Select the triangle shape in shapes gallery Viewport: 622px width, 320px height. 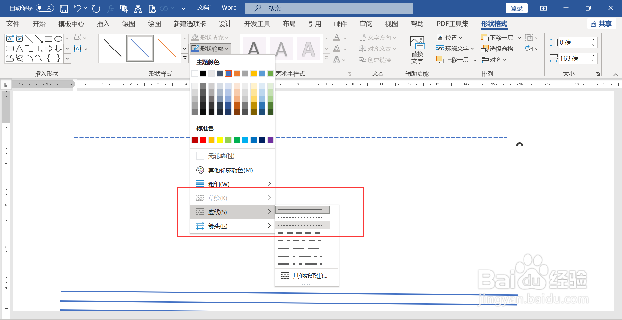tap(19, 49)
